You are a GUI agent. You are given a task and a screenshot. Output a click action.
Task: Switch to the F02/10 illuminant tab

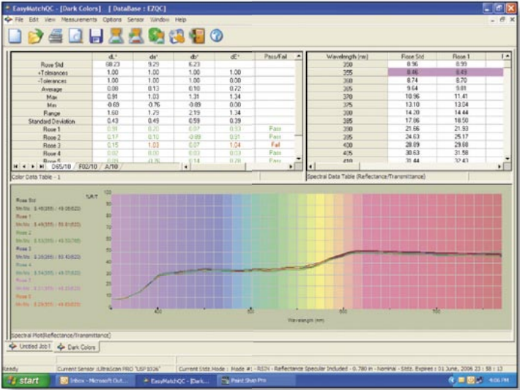pos(89,167)
